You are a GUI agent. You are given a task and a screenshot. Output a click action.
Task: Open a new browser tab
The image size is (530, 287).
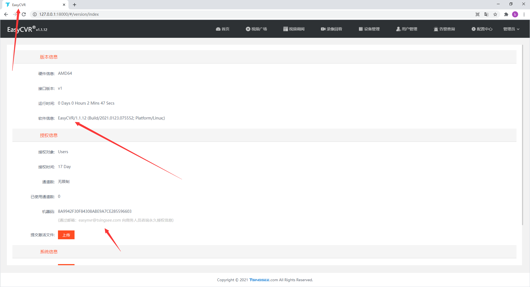[75, 5]
